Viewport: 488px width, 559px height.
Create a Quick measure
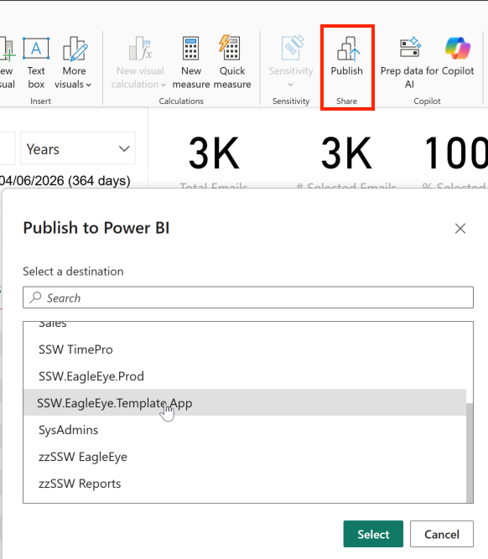tap(232, 63)
